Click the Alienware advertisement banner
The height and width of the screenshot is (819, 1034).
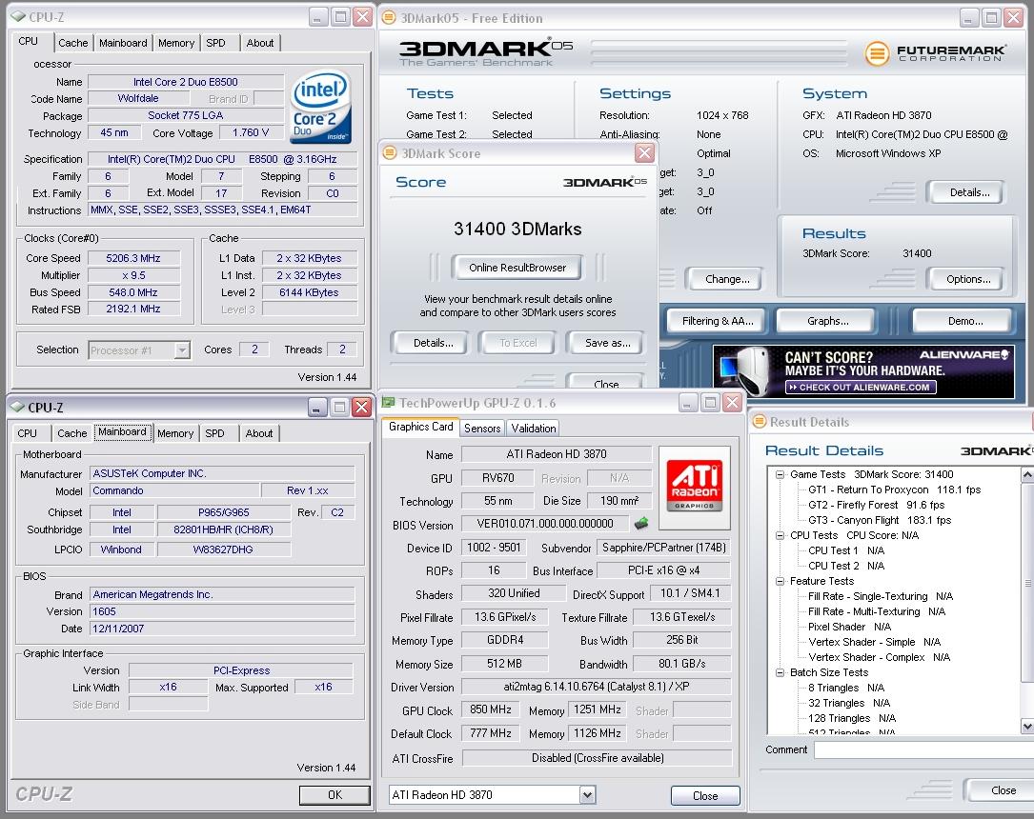(x=863, y=371)
